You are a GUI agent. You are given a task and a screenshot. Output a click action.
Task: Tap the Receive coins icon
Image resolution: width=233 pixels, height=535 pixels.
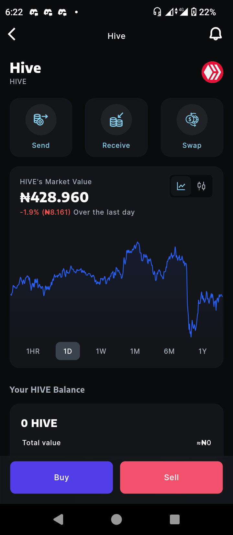[x=116, y=120]
